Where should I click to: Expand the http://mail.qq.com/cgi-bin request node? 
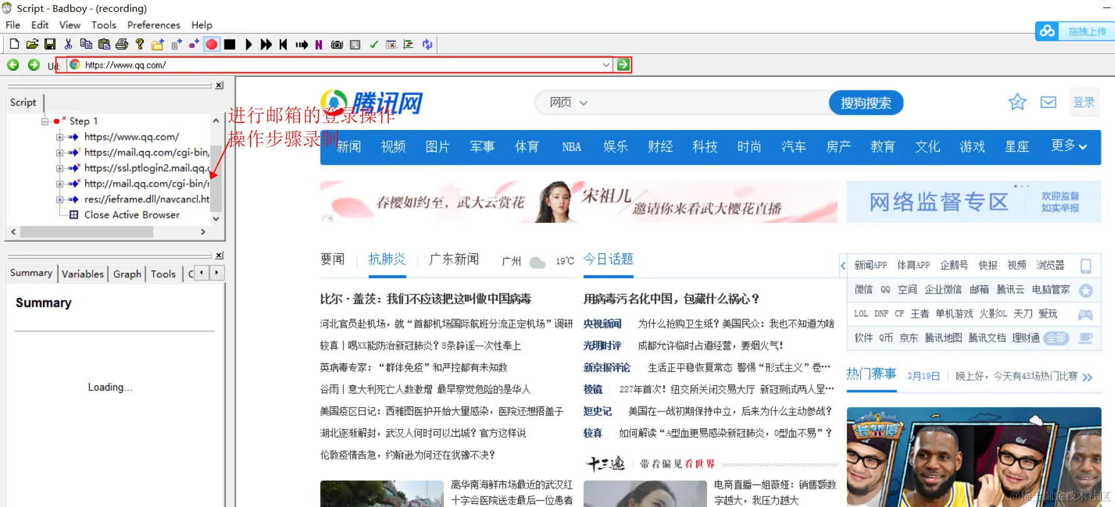59,184
